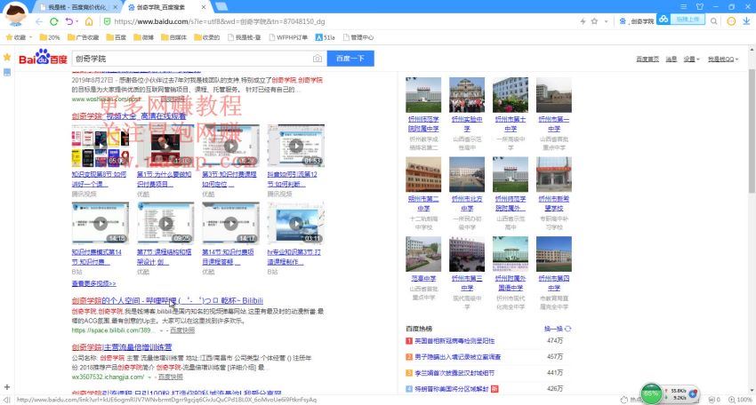Open the 自媒体 bookmark folder

[173, 37]
